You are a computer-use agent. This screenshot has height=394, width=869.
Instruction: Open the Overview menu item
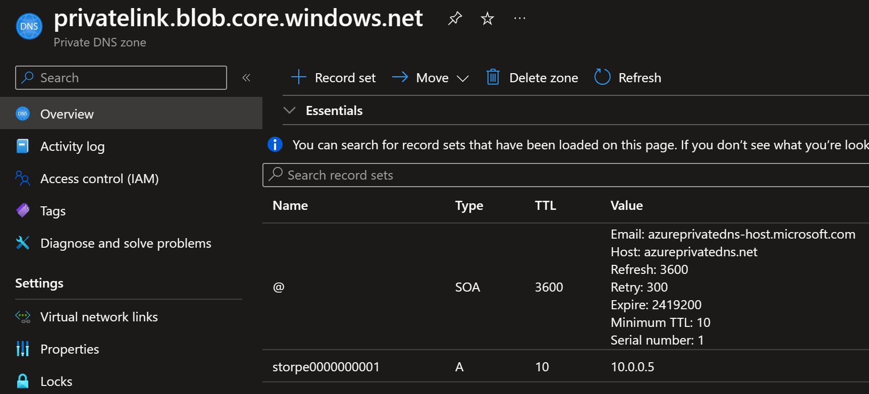tap(131, 114)
